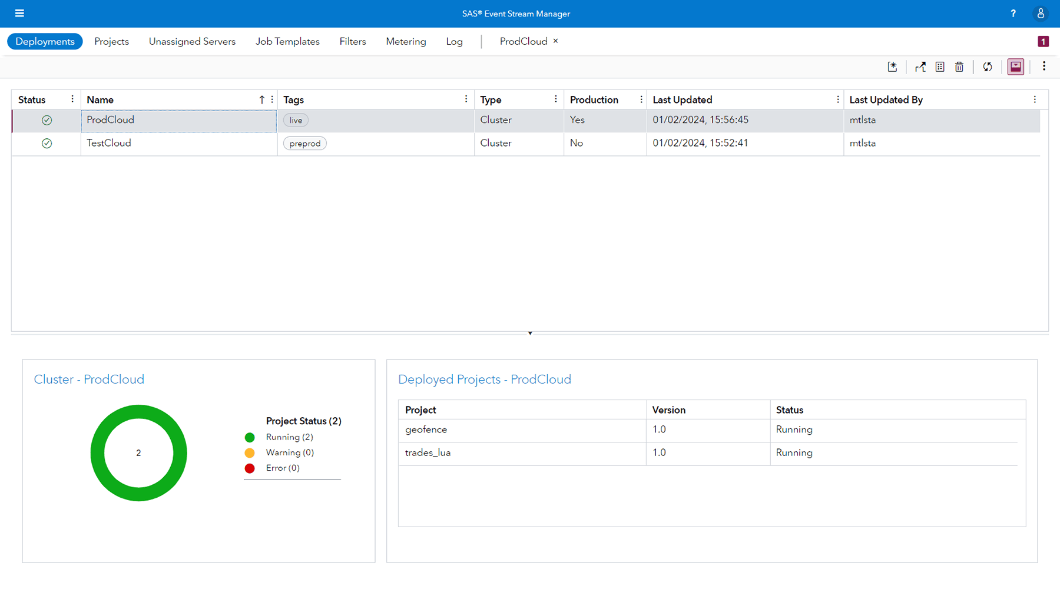
Task: Toggle the details pane toolbar button
Action: click(x=1016, y=66)
